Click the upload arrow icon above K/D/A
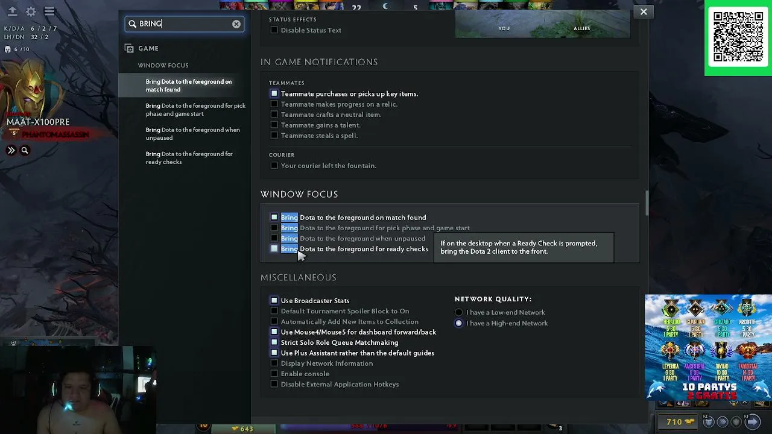 [x=12, y=11]
